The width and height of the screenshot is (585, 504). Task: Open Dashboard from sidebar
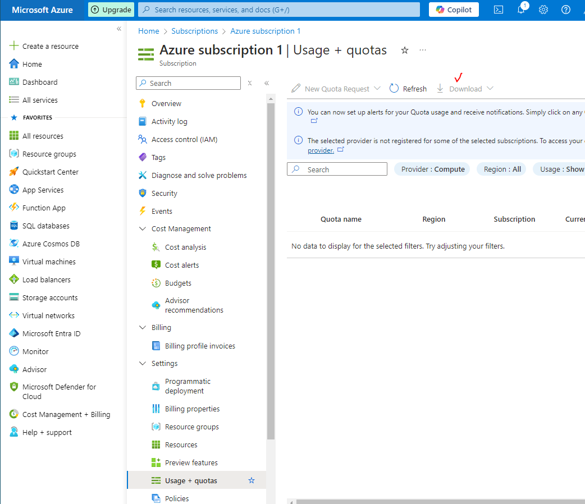pos(40,82)
